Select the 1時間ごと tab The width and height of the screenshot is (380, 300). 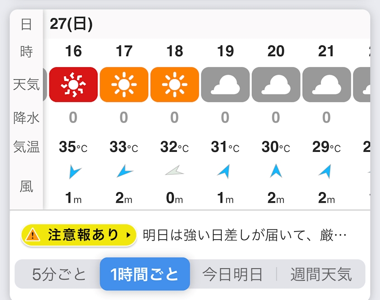pyautogui.click(x=145, y=274)
